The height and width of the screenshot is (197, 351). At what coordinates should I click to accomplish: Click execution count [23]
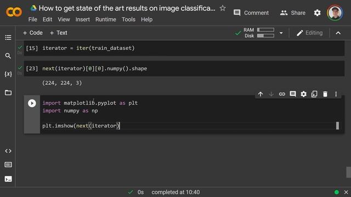tap(32, 68)
